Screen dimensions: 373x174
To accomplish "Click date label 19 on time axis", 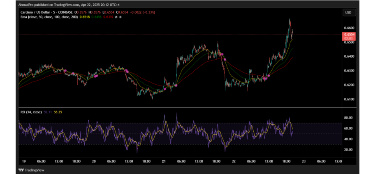I will pos(24,161).
